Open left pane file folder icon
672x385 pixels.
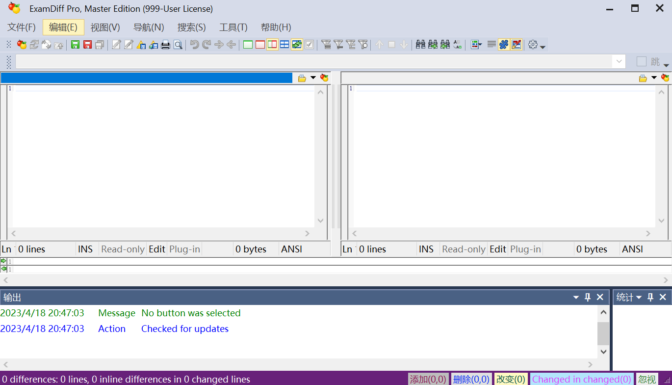[302, 78]
